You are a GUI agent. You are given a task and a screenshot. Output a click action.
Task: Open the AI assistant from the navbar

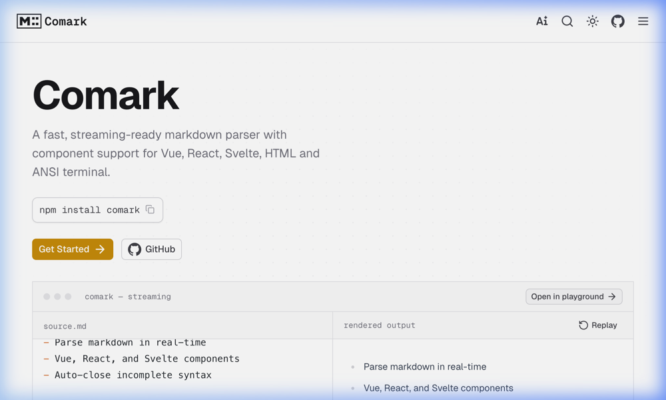click(541, 21)
